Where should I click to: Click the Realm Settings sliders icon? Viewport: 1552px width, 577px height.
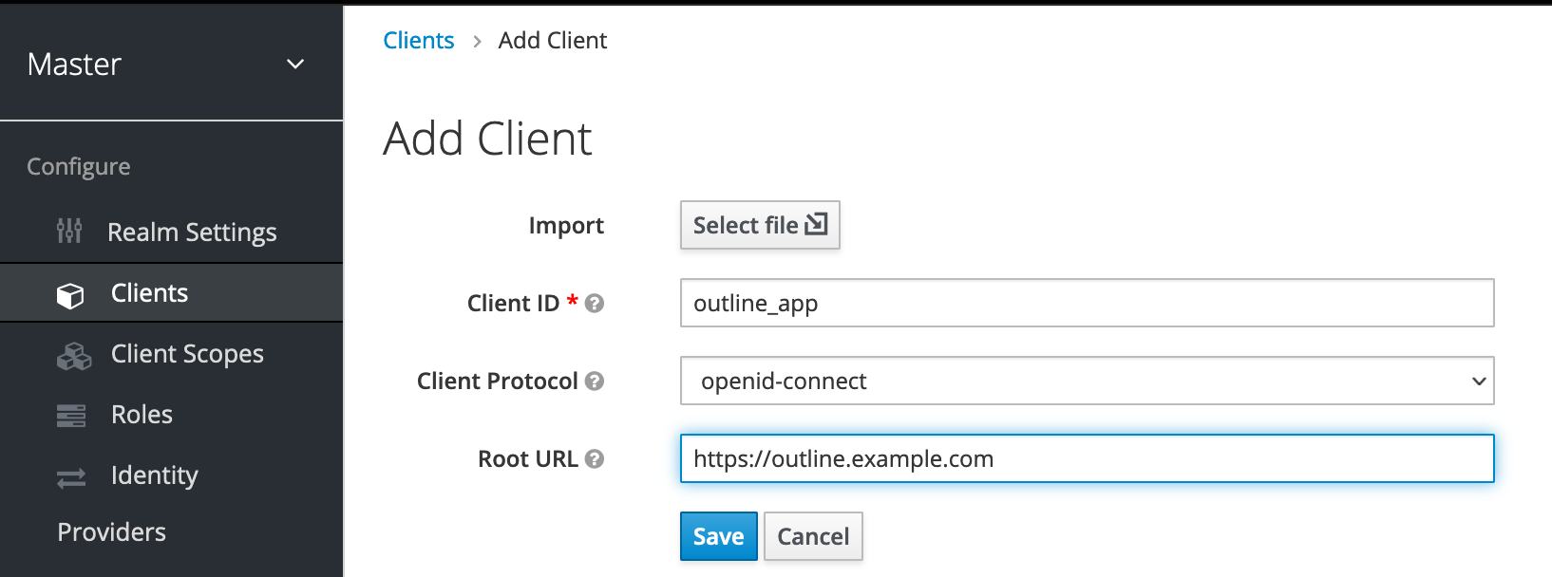click(x=69, y=231)
